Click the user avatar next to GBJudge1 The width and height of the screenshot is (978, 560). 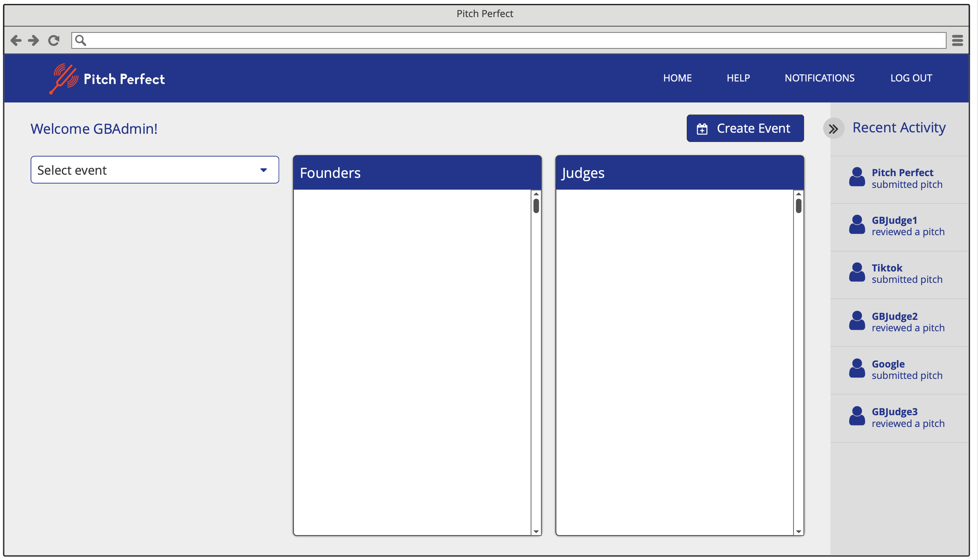pyautogui.click(x=857, y=225)
